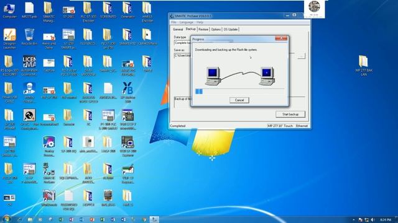Switch to the General tab in ProSave

178,29
